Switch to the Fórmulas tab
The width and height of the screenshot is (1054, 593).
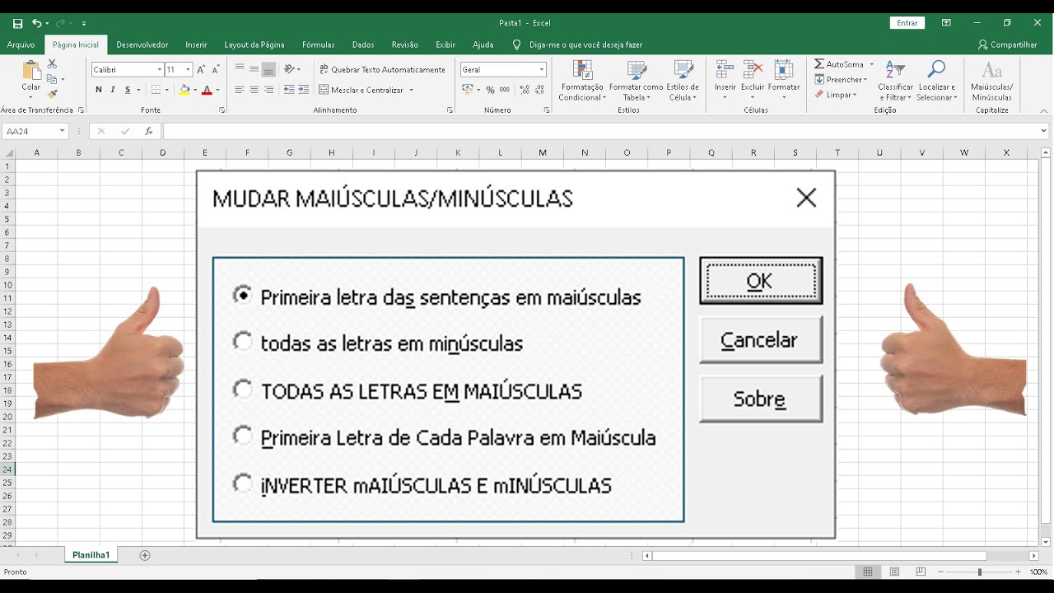(318, 44)
